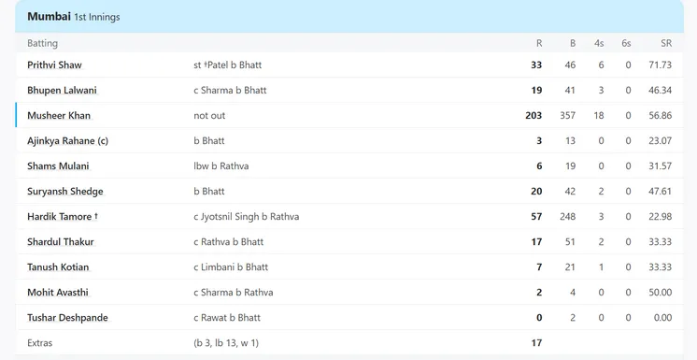This screenshot has height=360, width=697.
Task: Click the 4s column header
Action: 599,43
